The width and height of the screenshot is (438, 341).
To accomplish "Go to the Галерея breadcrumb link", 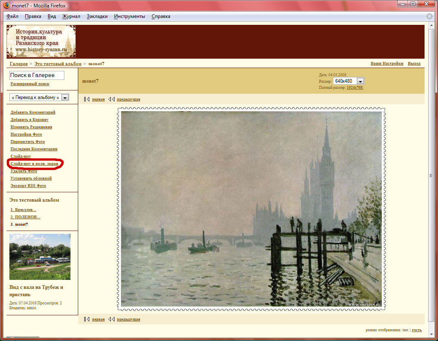I will 19,64.
